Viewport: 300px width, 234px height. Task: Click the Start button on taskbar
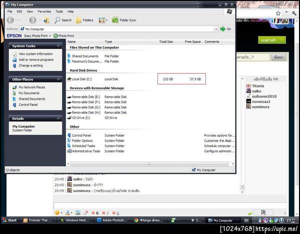point(9,220)
